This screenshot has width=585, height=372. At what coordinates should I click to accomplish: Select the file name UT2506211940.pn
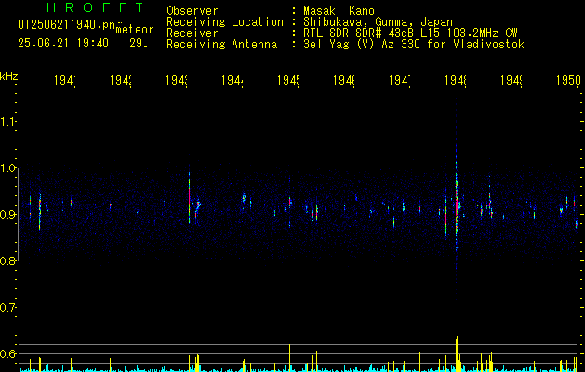pyautogui.click(x=67, y=25)
